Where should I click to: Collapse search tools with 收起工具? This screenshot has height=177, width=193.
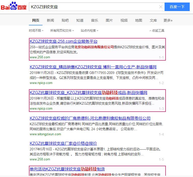tap(157, 31)
